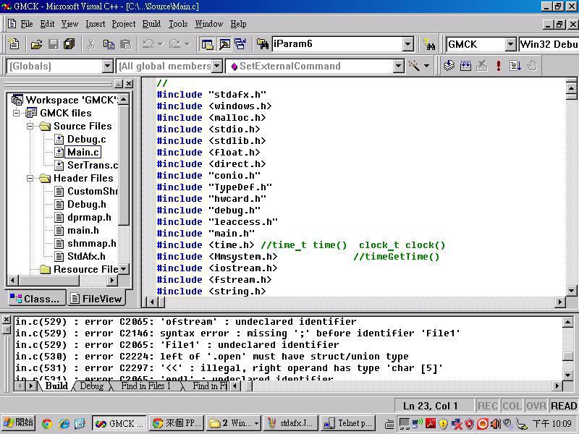Switch to the ClassView tab

point(35,298)
